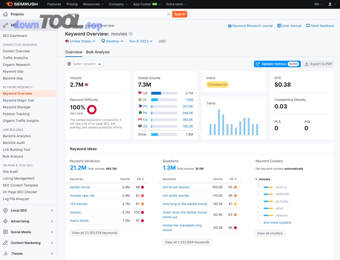Open the Nov 8, 2023 date dropdown

141,41
